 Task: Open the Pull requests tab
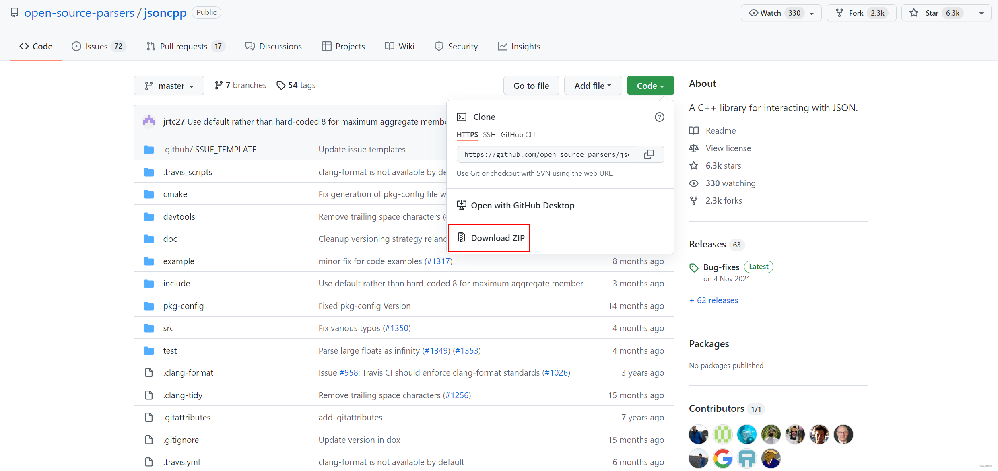(x=184, y=47)
